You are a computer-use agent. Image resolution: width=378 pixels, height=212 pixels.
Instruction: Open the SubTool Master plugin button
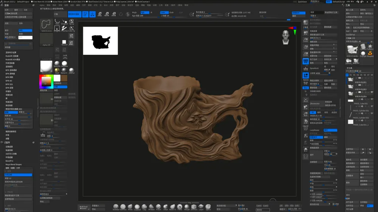[84, 208]
